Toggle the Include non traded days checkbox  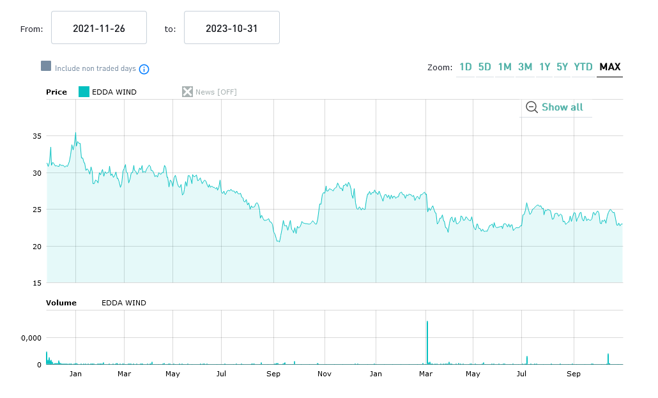46,66
